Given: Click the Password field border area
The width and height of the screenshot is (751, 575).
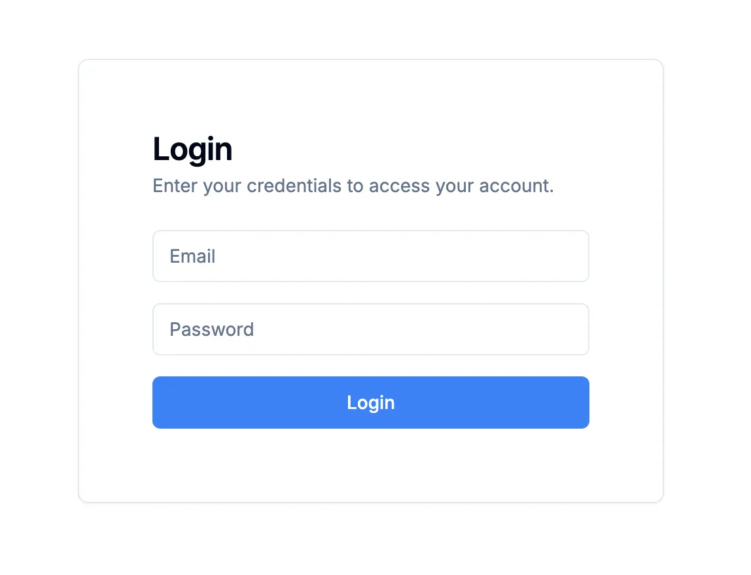Looking at the screenshot, I should 371,304.
